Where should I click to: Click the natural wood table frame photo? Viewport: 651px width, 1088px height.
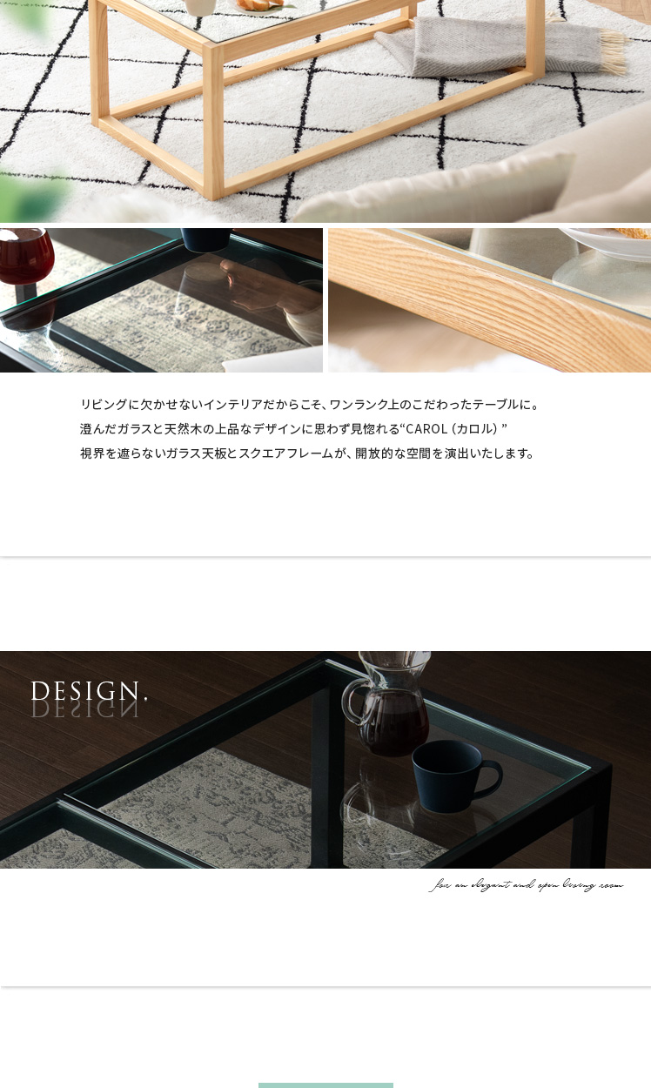pos(325,111)
